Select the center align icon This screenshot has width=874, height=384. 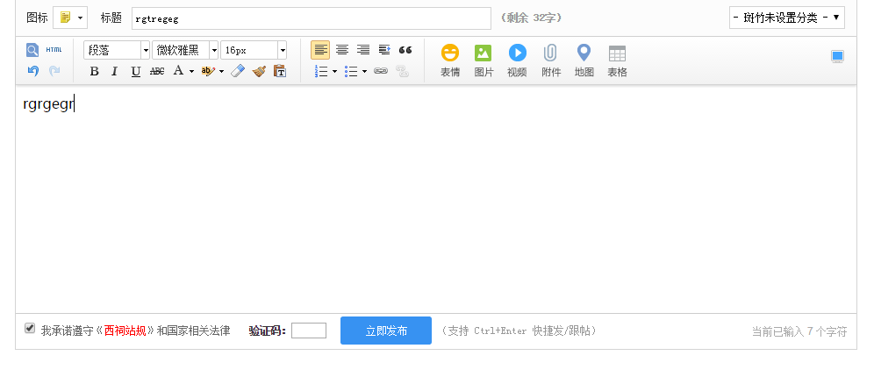(x=342, y=50)
